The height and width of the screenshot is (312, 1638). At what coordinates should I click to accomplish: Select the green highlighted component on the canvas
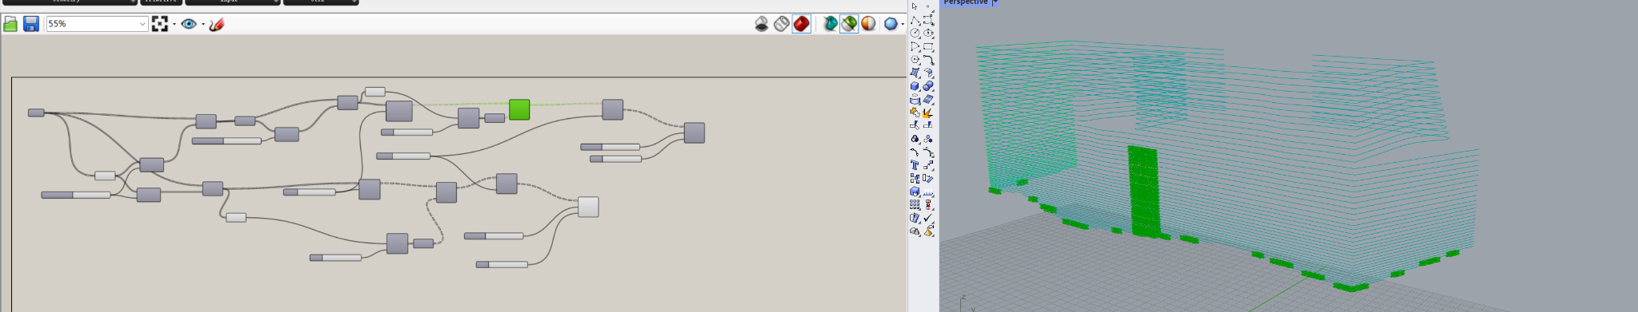tap(519, 109)
